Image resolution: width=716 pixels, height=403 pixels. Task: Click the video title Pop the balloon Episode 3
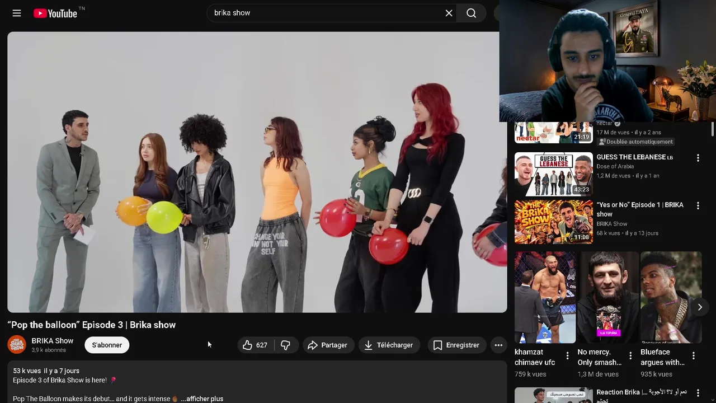[92, 325]
